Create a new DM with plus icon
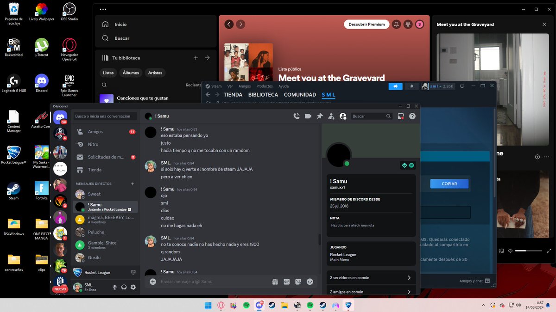The image size is (556, 312). coord(133,184)
